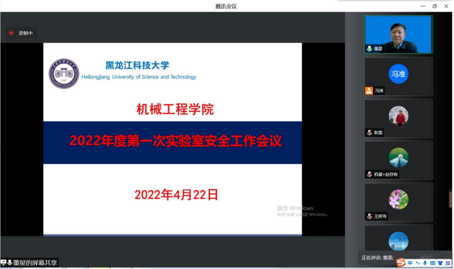This screenshot has width=454, height=269.
Task: Click the red recording indicator icon
Action: pos(11,33)
